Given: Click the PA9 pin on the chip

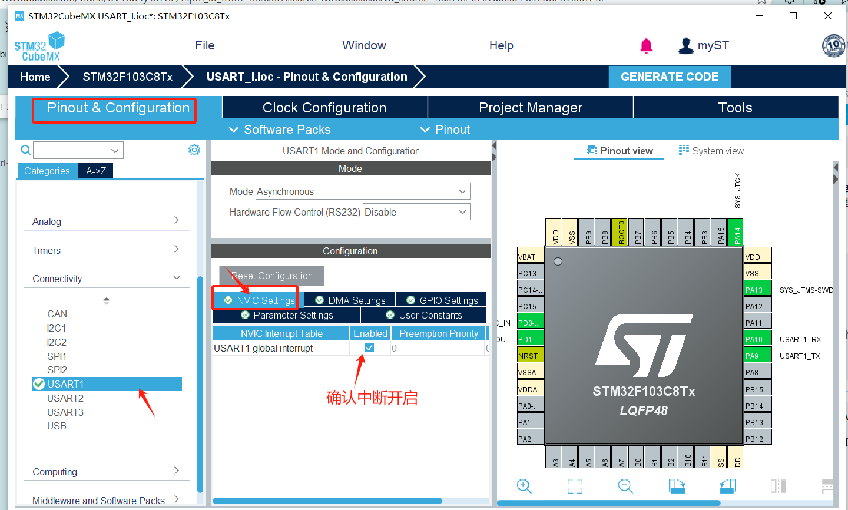Looking at the screenshot, I should point(758,356).
